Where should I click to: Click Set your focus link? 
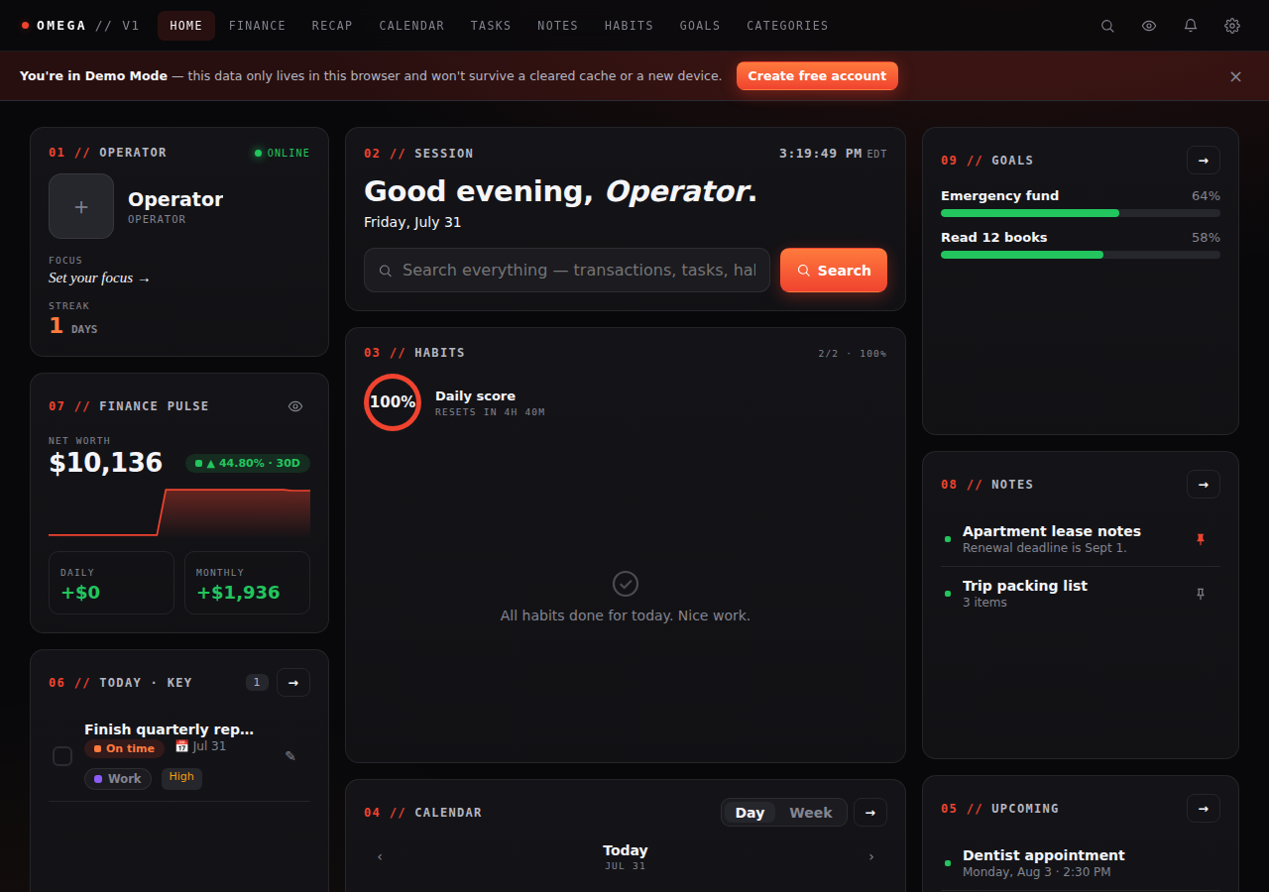pos(99,279)
